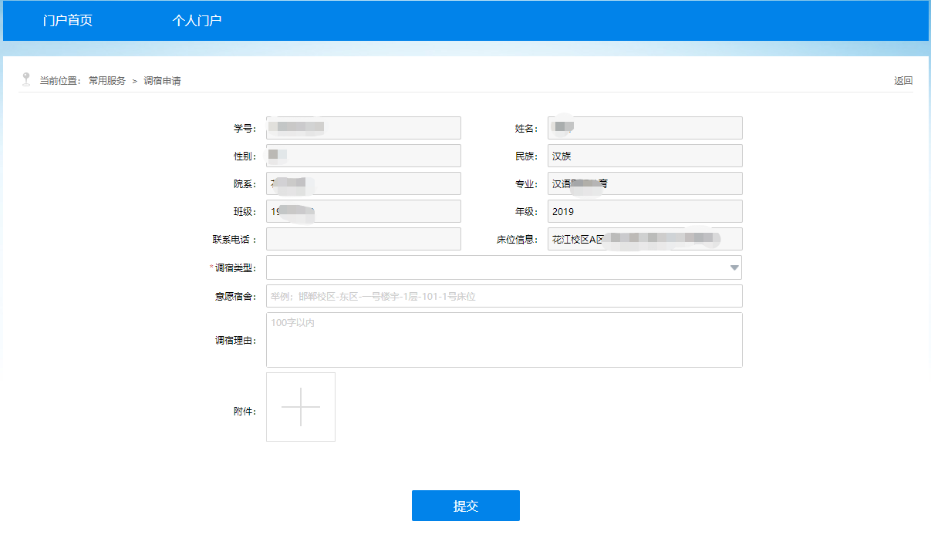Click inside the 调宿理由 text area
Screen dimensions: 931x538
504,340
